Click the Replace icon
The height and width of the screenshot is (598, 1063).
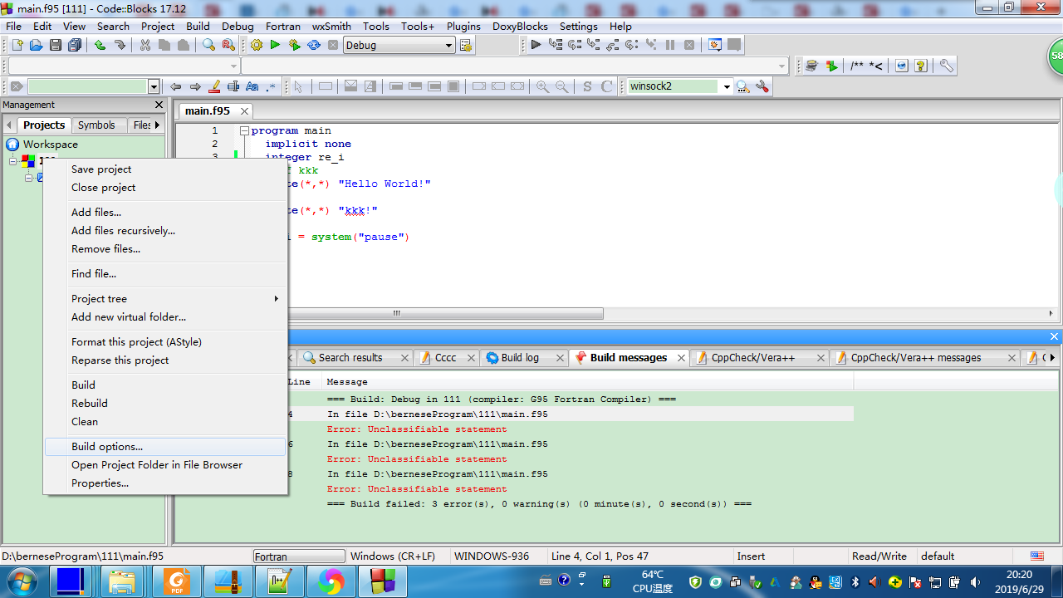click(x=228, y=45)
